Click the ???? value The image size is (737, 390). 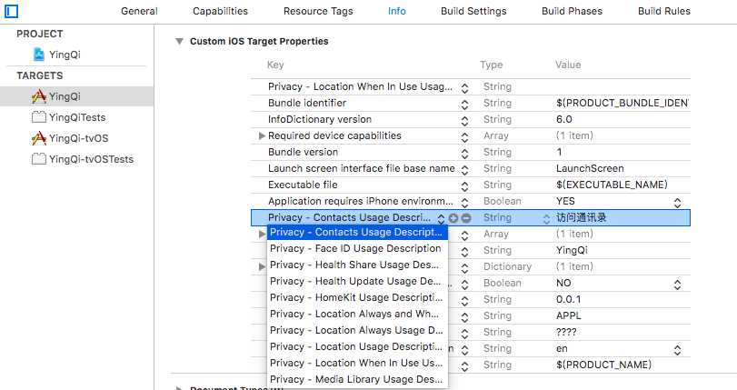pyautogui.click(x=566, y=332)
